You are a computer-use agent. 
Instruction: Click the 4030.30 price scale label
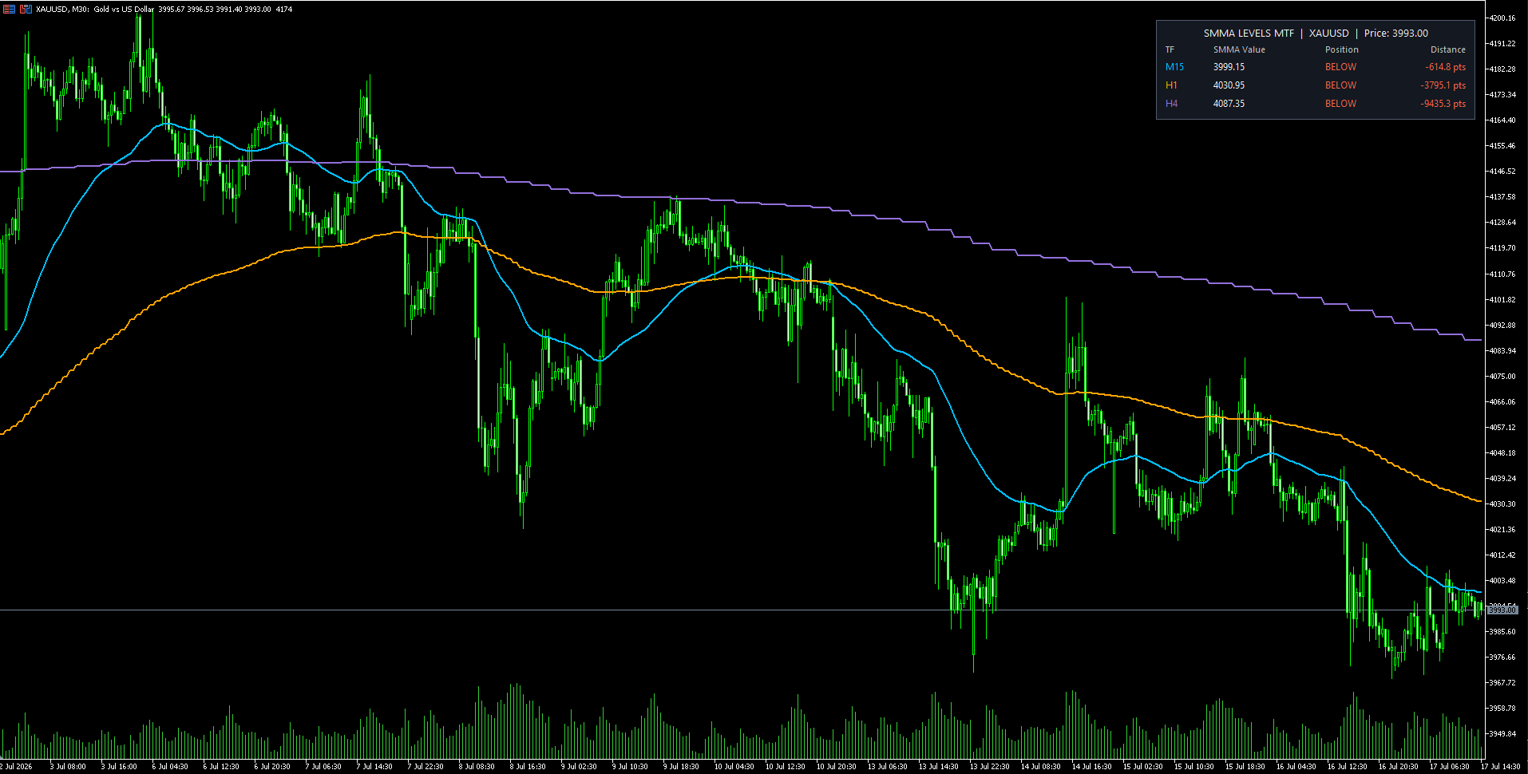pos(1502,504)
